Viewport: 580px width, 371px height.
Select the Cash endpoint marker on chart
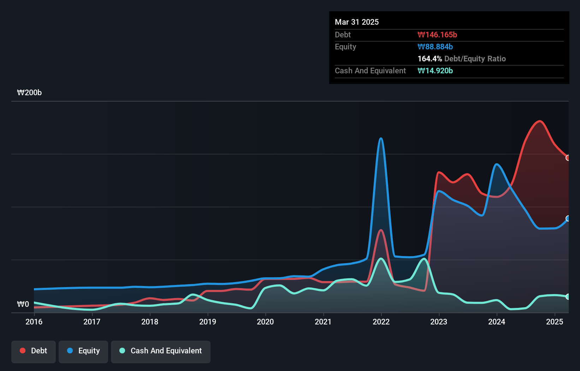pos(568,297)
